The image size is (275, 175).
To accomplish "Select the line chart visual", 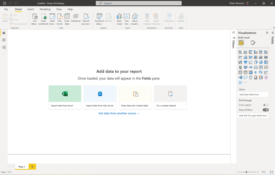I will pos(240,57).
